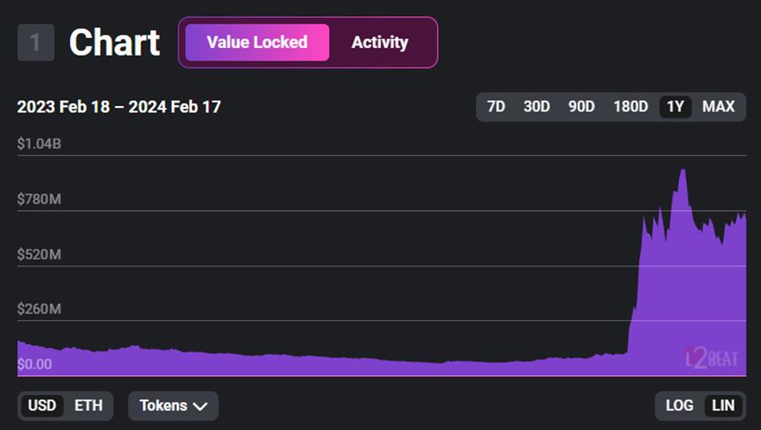
Task: Click the Chart heading text
Action: tap(114, 42)
